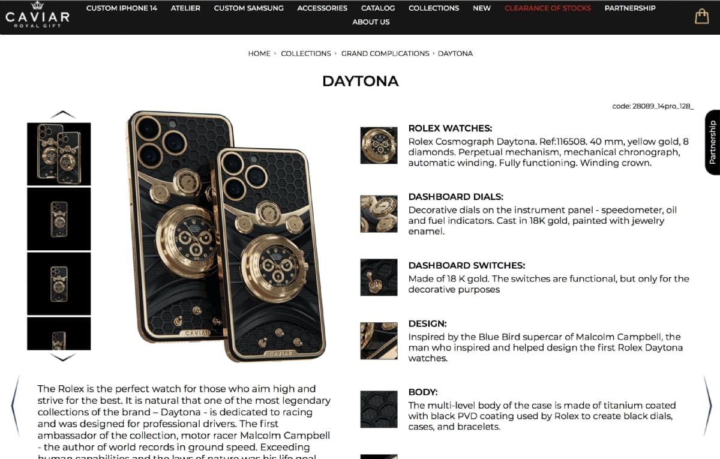
Task: Click the Home breadcrumb link
Action: click(x=259, y=53)
